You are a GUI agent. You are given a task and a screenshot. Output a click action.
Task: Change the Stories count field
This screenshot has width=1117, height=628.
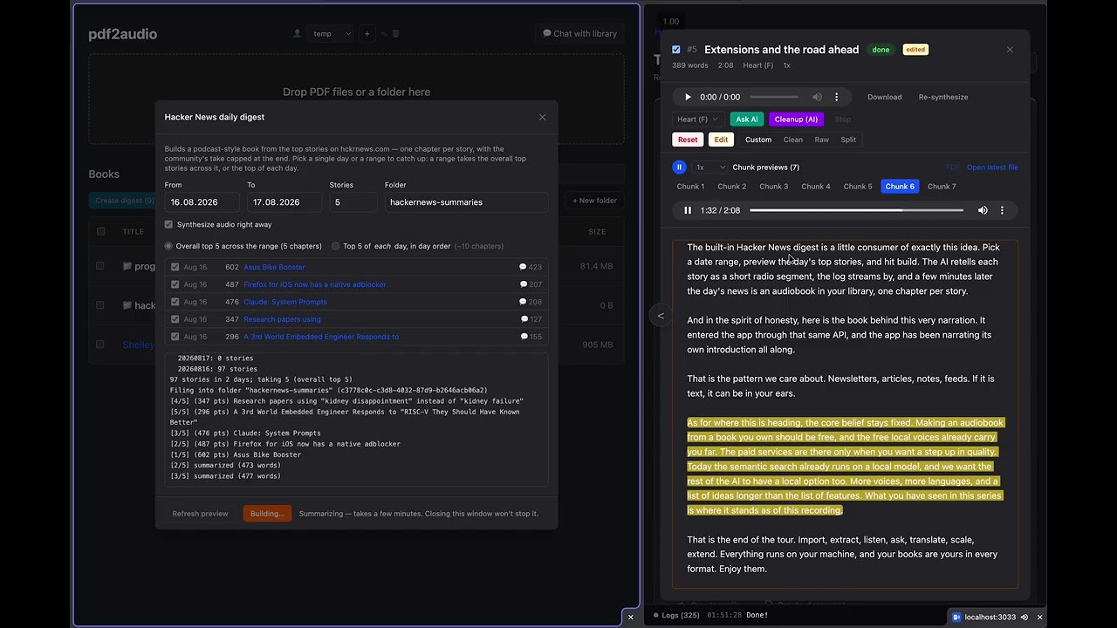(353, 202)
